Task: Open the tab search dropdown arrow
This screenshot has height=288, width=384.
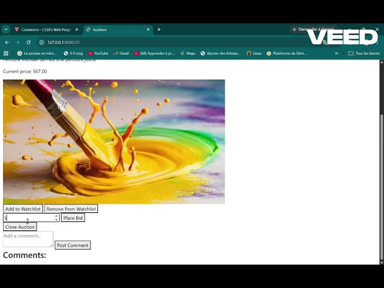Action: click(x=6, y=29)
